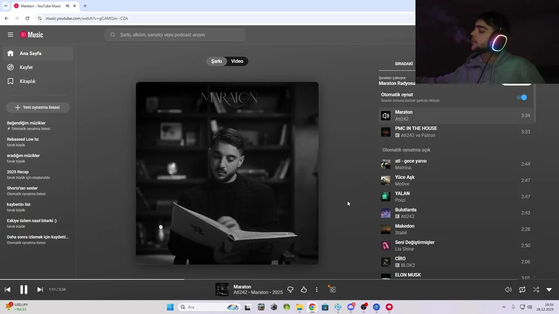Open a new browser tab
The image size is (559, 314).
pos(85,6)
